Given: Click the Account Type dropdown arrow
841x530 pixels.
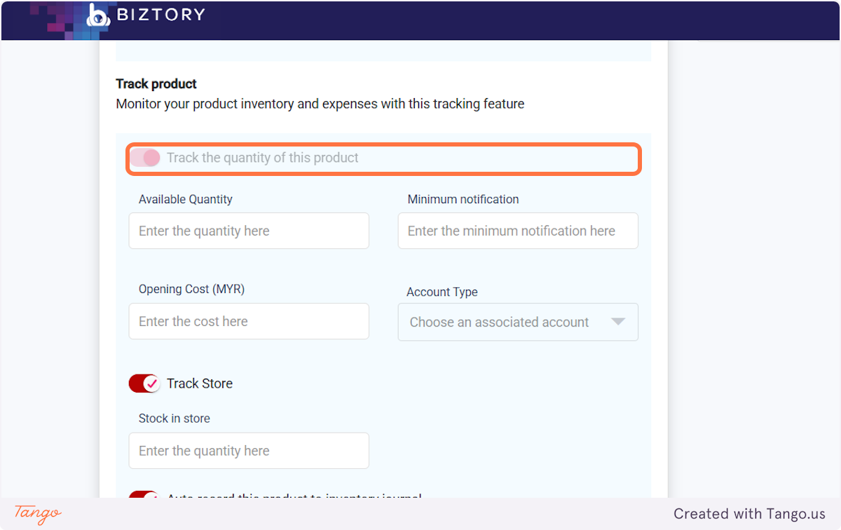Looking at the screenshot, I should point(617,322).
